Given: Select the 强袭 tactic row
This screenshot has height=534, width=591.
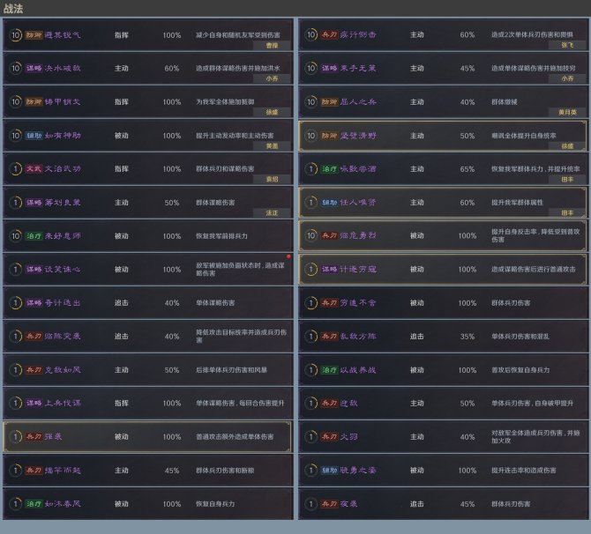Looking at the screenshot, I should pyautogui.click(x=146, y=437).
